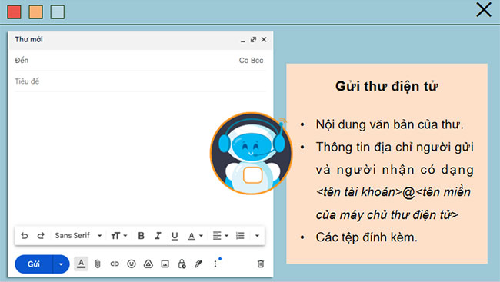Click the orange square swatch
The width and height of the screenshot is (500, 282).
(x=35, y=12)
